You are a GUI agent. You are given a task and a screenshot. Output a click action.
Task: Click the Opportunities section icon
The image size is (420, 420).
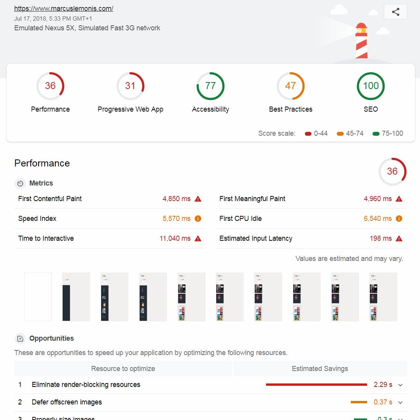point(20,338)
